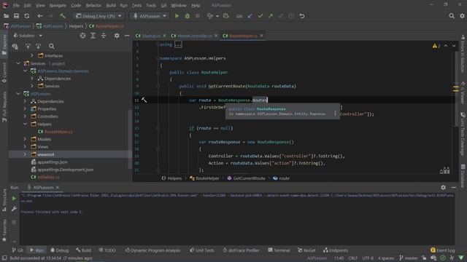Close the RouteHelper.cs tab
The image size is (467, 262).
261,36
